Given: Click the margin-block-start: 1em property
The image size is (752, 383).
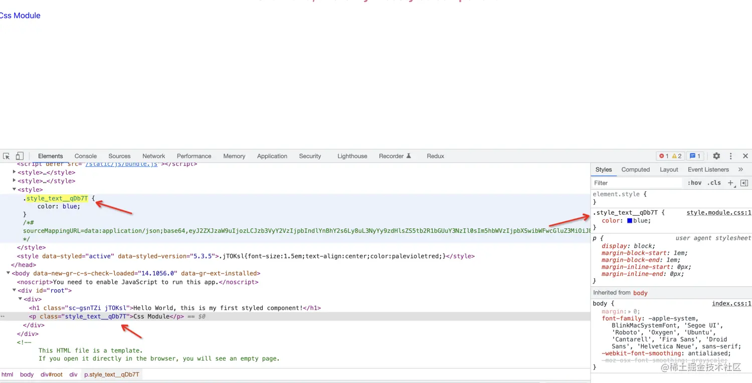Looking at the screenshot, I should [x=645, y=253].
